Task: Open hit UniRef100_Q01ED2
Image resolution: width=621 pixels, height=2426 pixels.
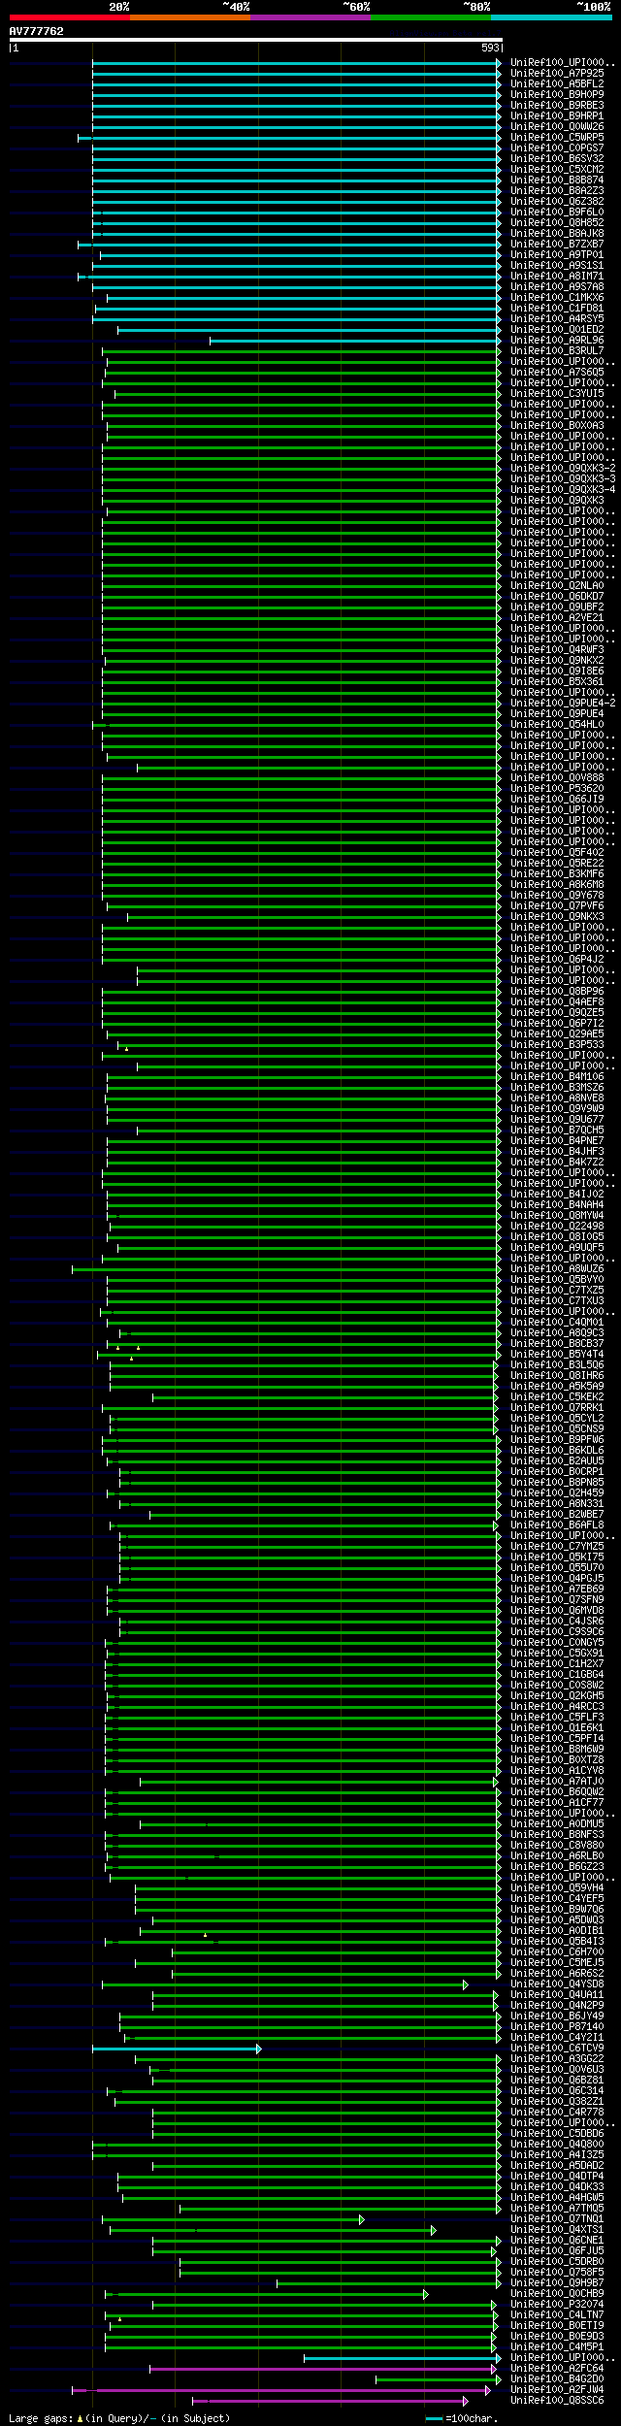Action: pyautogui.click(x=557, y=329)
